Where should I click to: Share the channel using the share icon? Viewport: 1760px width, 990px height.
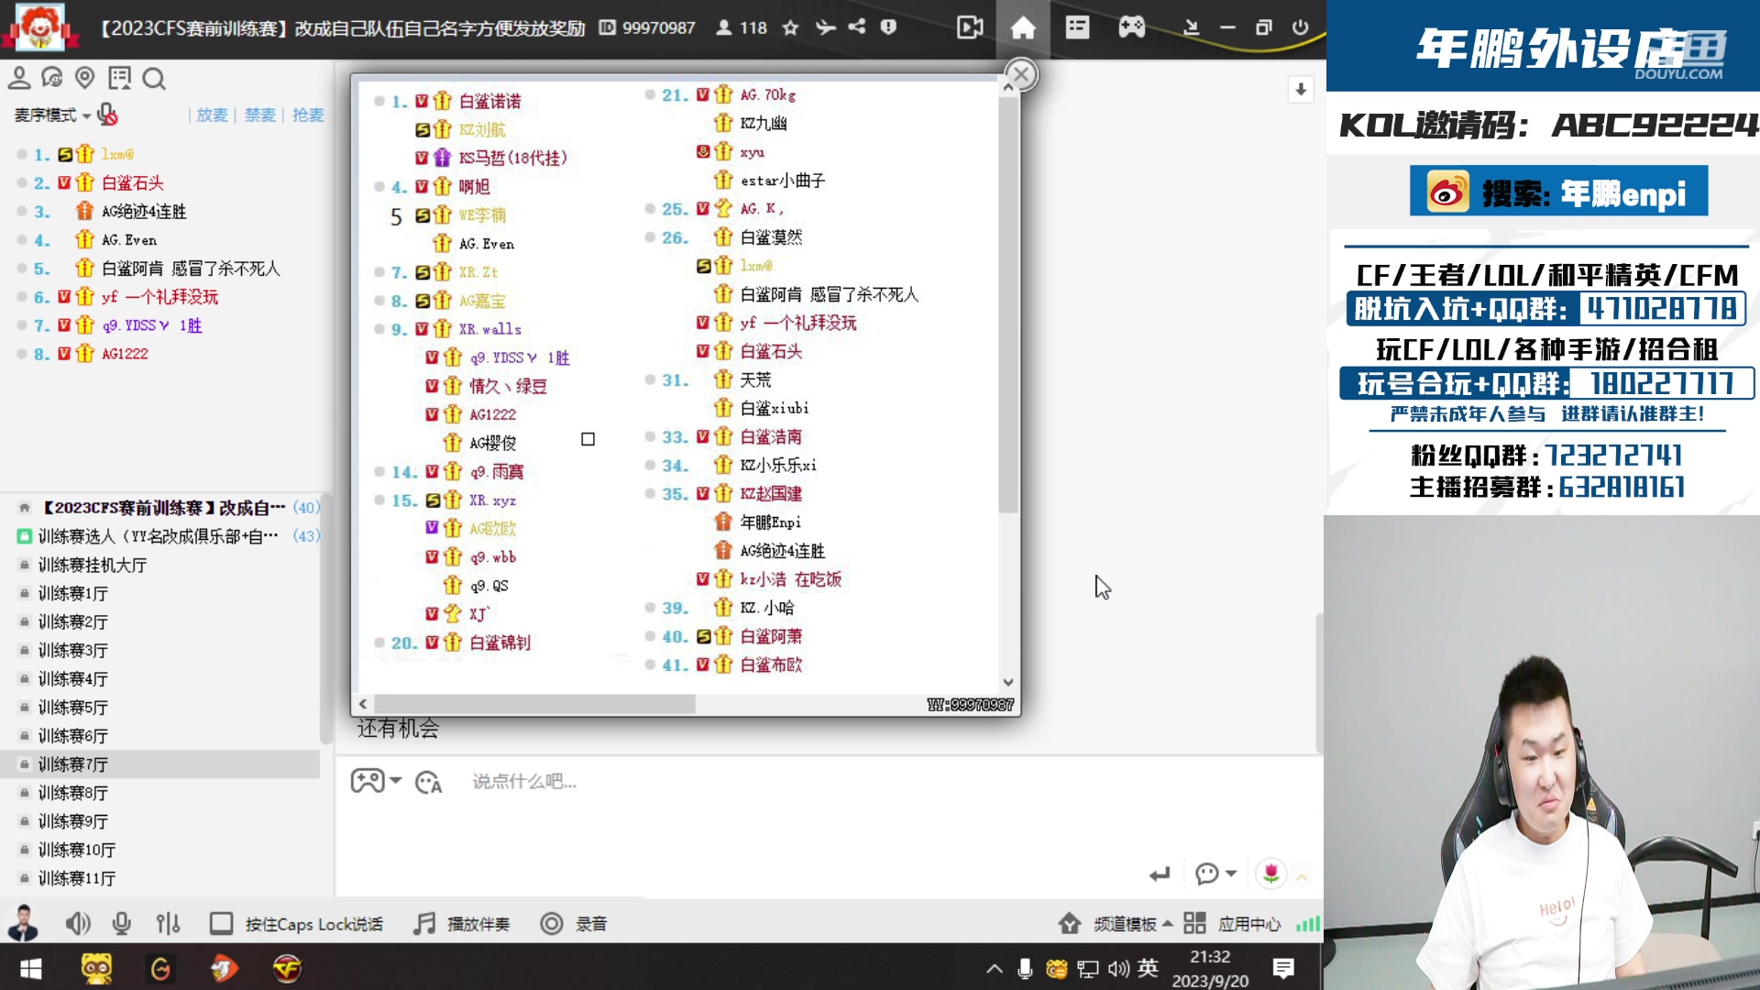[x=857, y=27]
